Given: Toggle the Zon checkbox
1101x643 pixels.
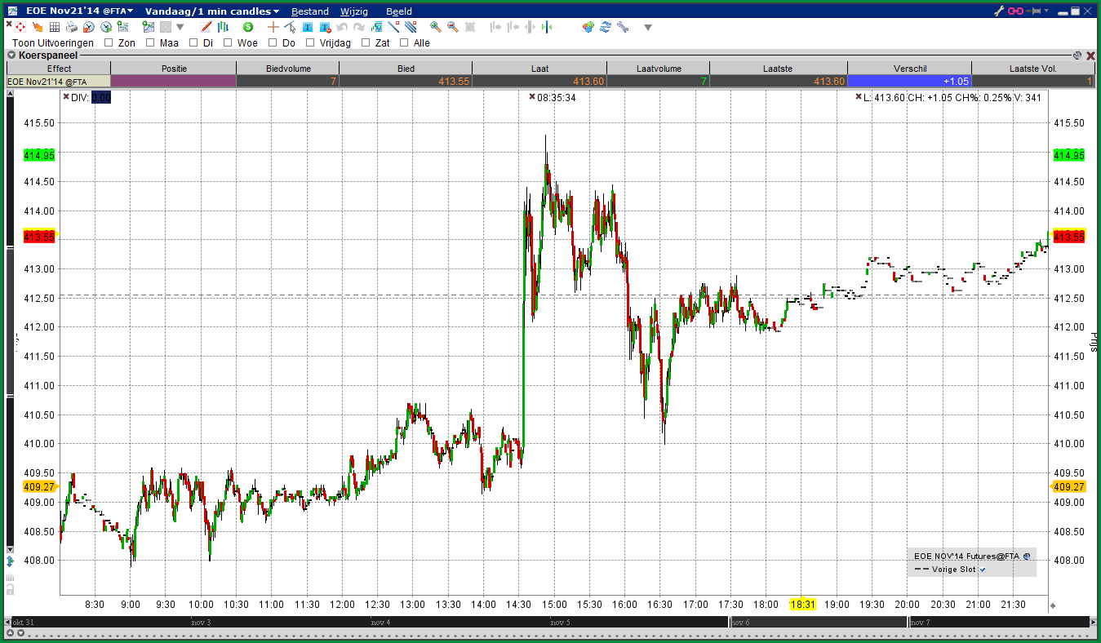Looking at the screenshot, I should 109,42.
